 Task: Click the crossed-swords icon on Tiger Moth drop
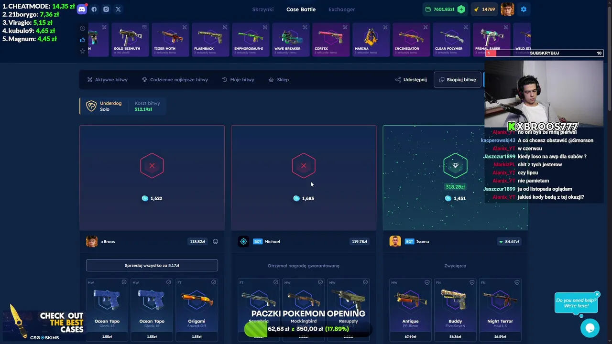click(185, 27)
